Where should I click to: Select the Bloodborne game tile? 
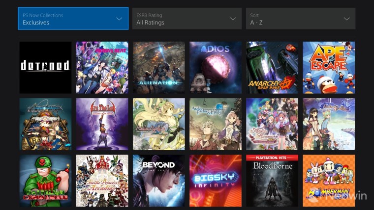[x=272, y=181]
